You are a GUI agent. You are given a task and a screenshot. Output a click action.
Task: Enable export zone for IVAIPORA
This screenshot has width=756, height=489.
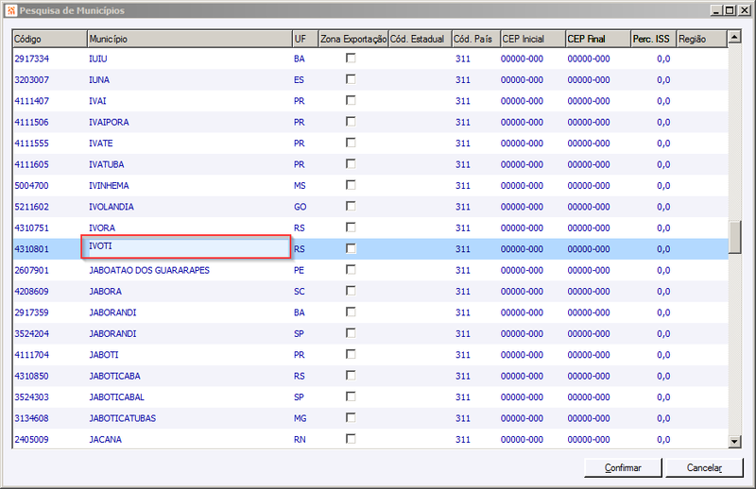pyautogui.click(x=351, y=122)
